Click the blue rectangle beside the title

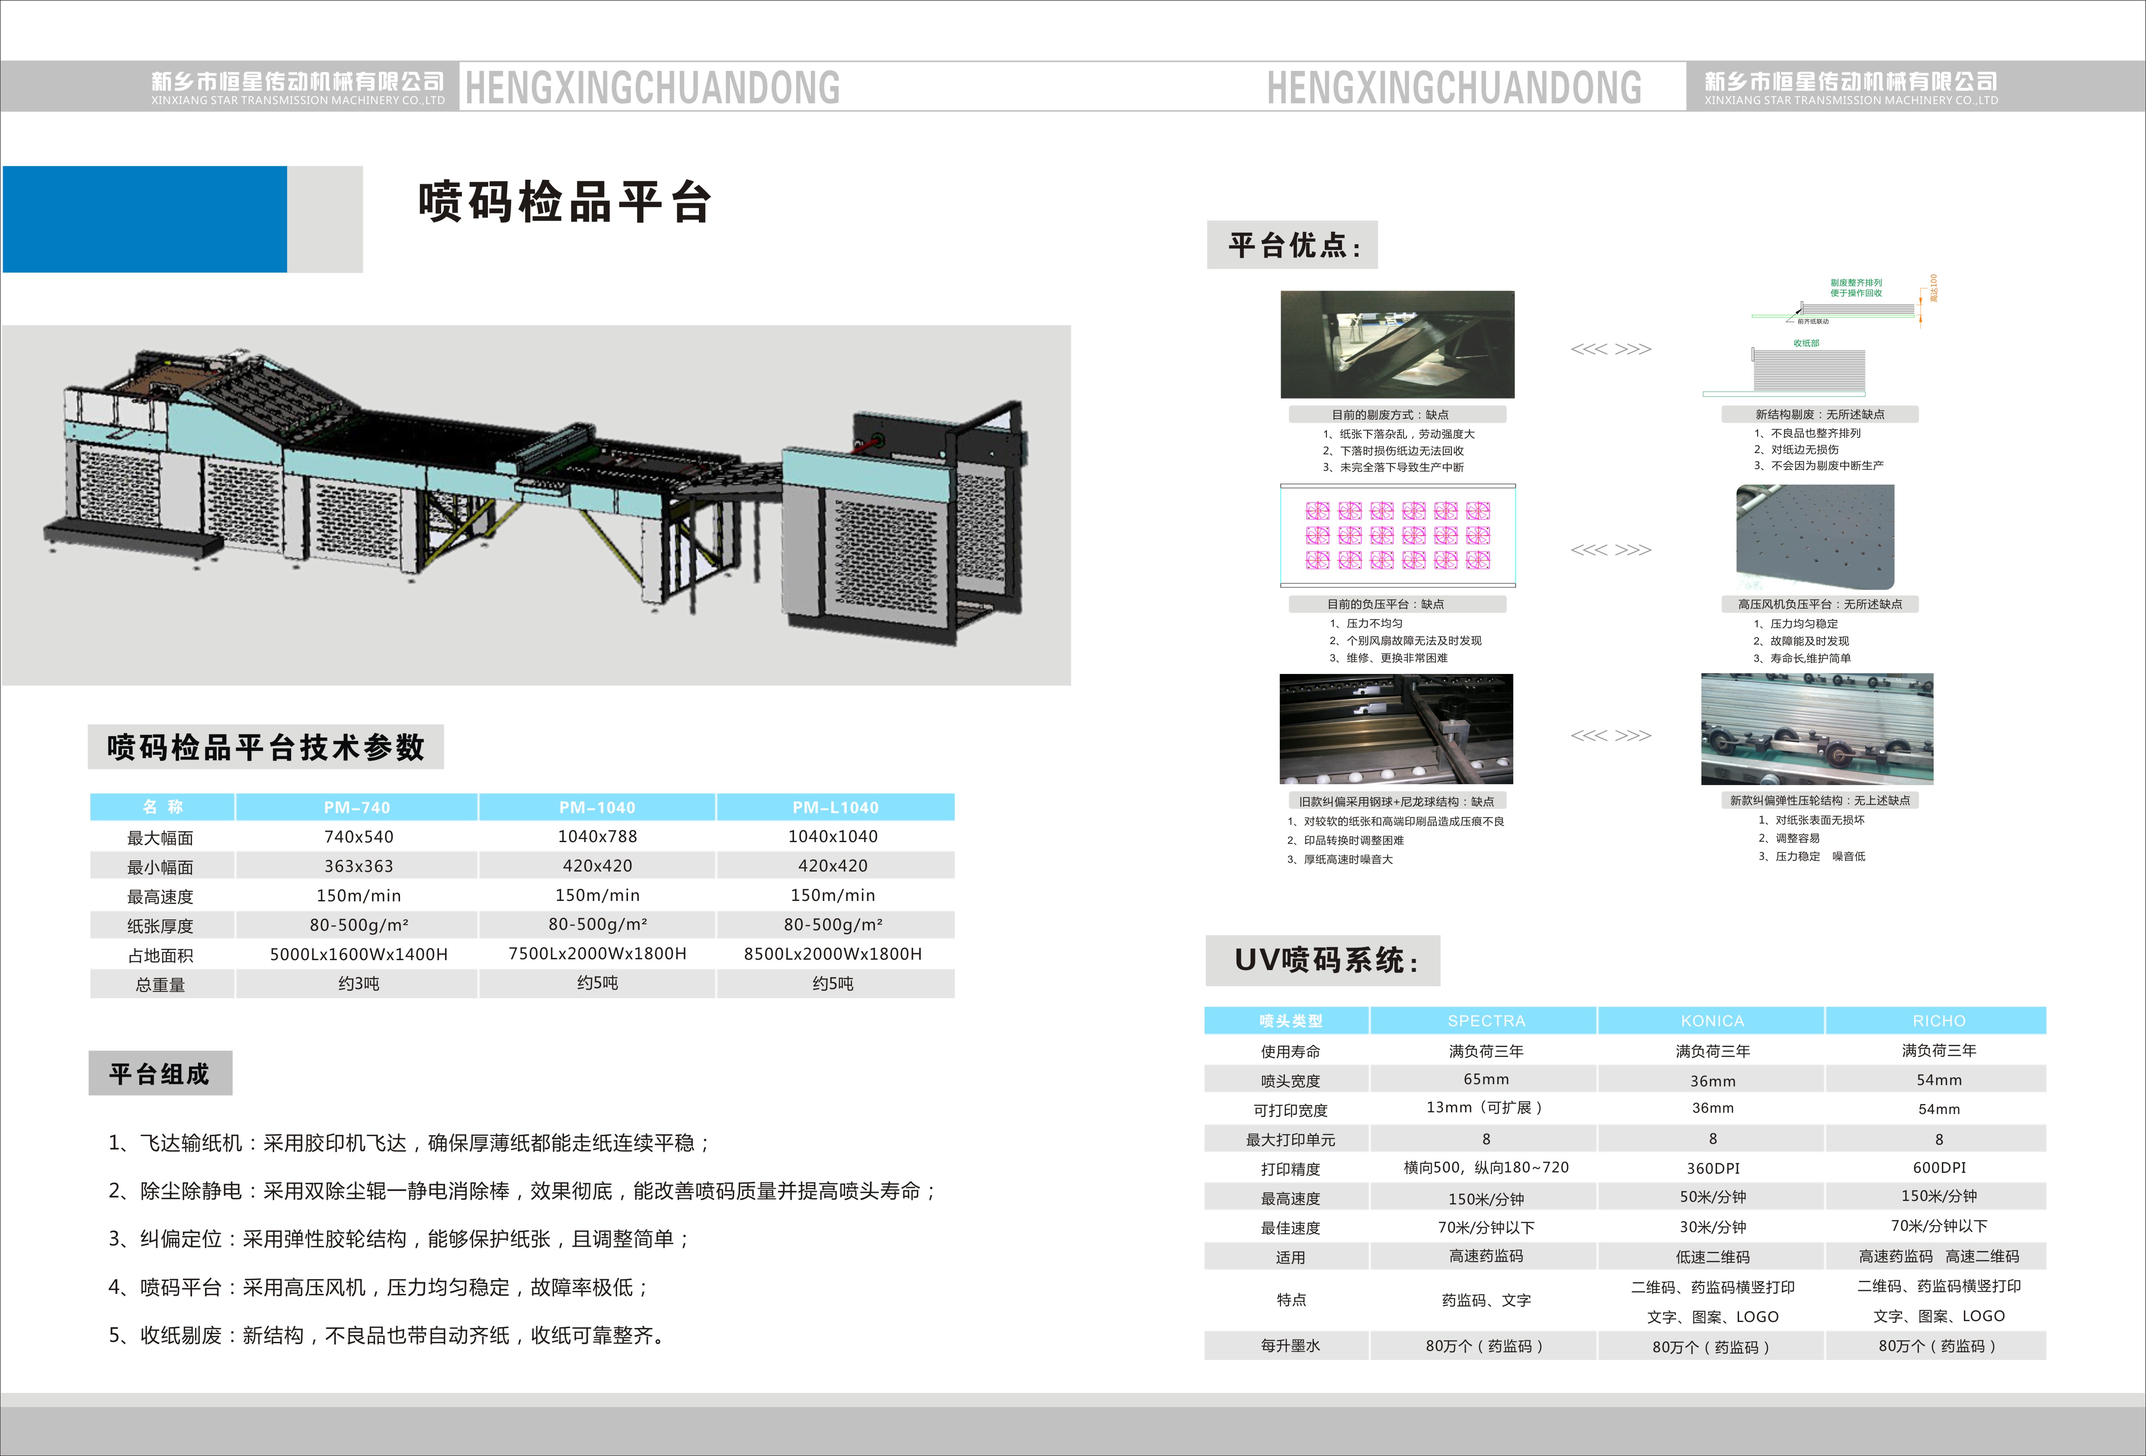click(x=145, y=220)
